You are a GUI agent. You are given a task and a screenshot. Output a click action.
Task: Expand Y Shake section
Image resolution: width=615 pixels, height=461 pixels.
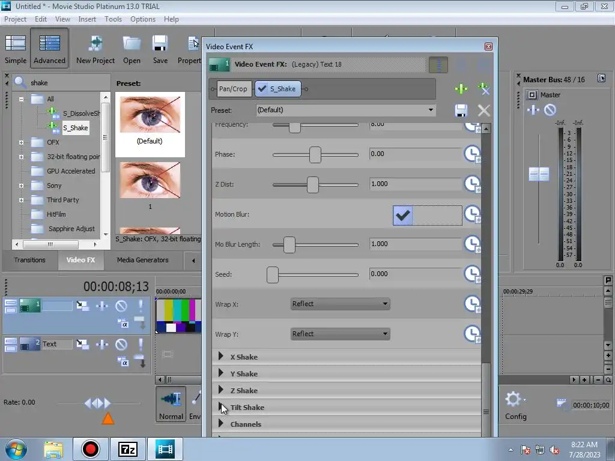pos(221,373)
